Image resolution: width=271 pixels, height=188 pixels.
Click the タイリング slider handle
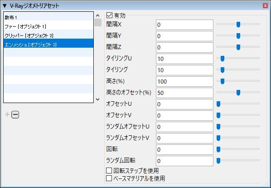(223, 70)
